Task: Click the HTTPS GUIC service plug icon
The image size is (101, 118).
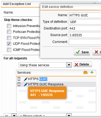Action: coord(26,79)
